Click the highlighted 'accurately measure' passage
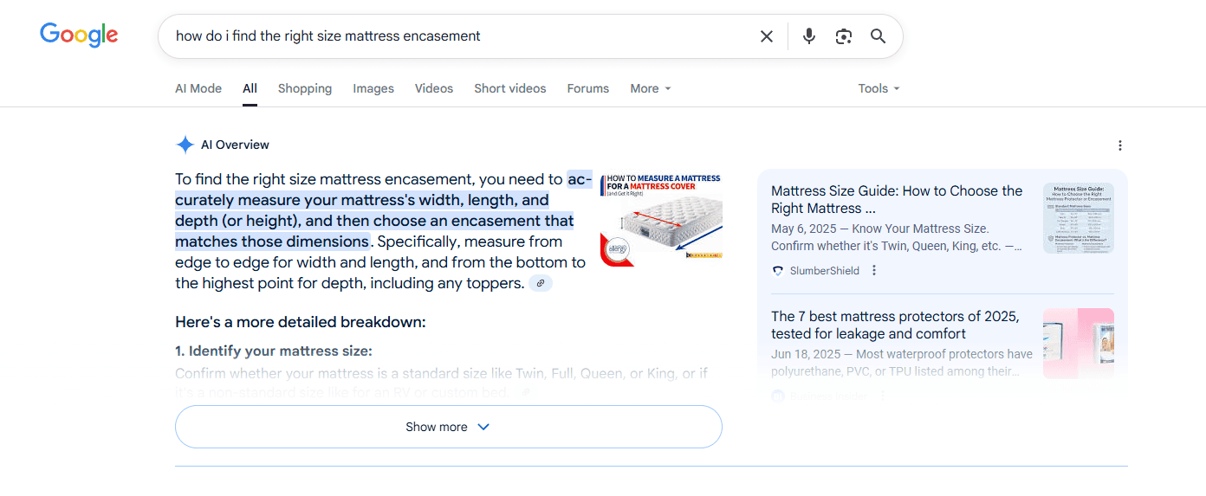Screen dimensions: 1206x496 click(374, 210)
